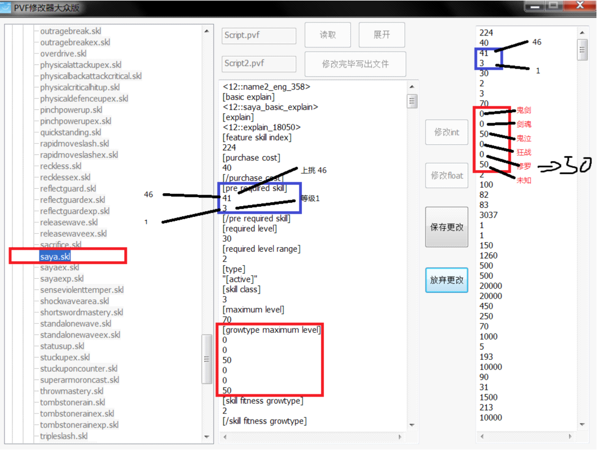Viewport: 597px width, 450px height.
Task: Click down arrow of script text scrollbar
Action: point(411,425)
